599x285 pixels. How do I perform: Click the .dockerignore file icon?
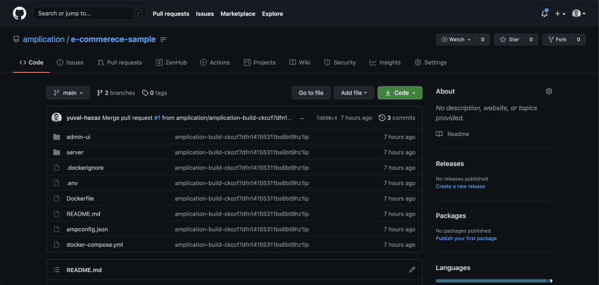[x=56, y=168]
